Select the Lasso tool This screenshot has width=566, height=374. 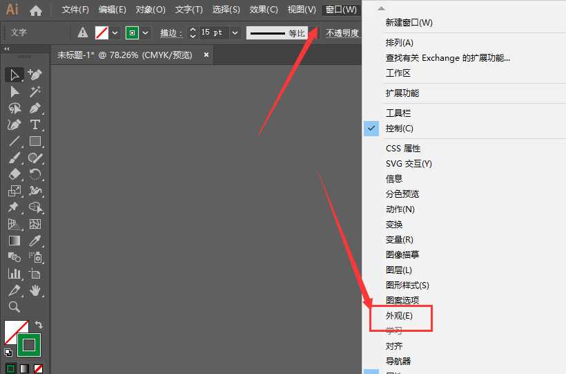14,108
